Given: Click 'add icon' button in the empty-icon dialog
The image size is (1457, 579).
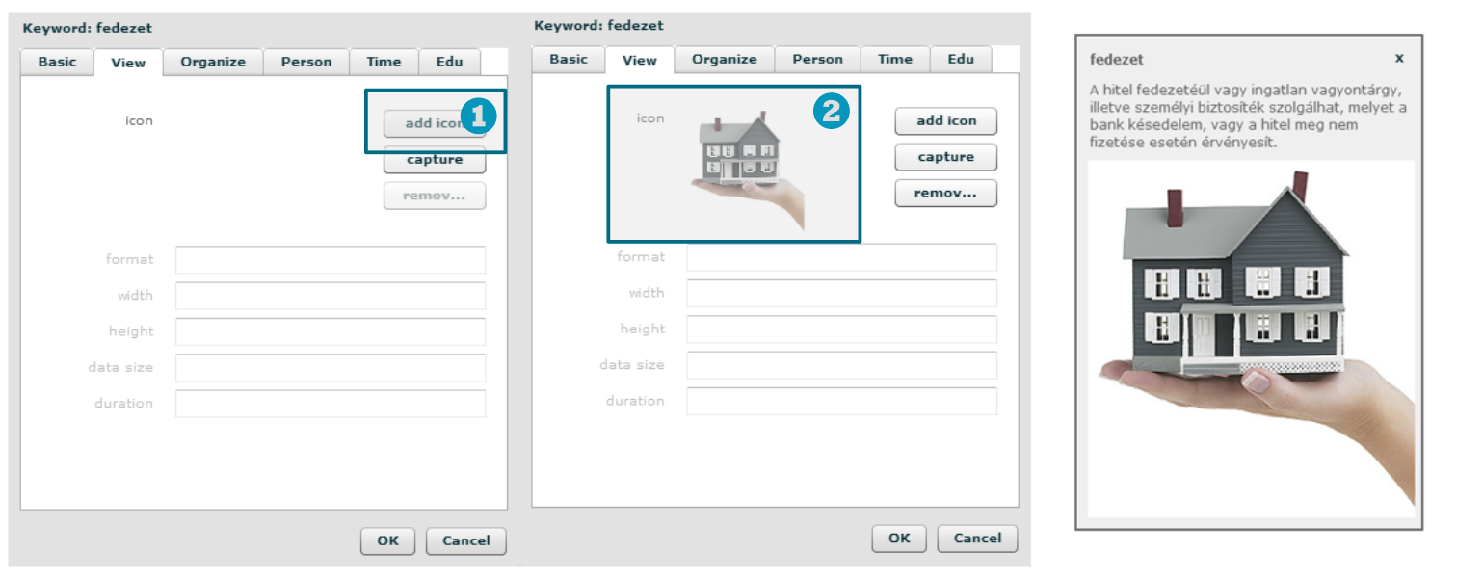Looking at the screenshot, I should pyautogui.click(x=426, y=123).
